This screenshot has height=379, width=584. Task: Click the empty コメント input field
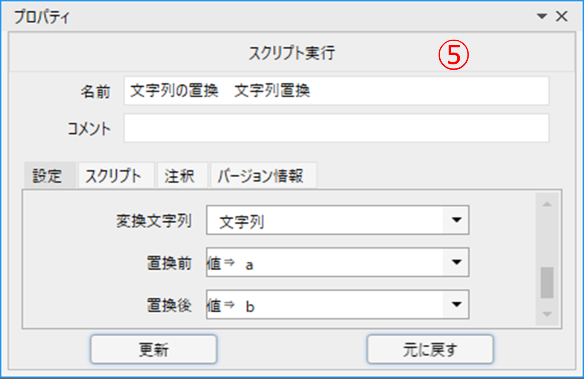click(x=336, y=128)
